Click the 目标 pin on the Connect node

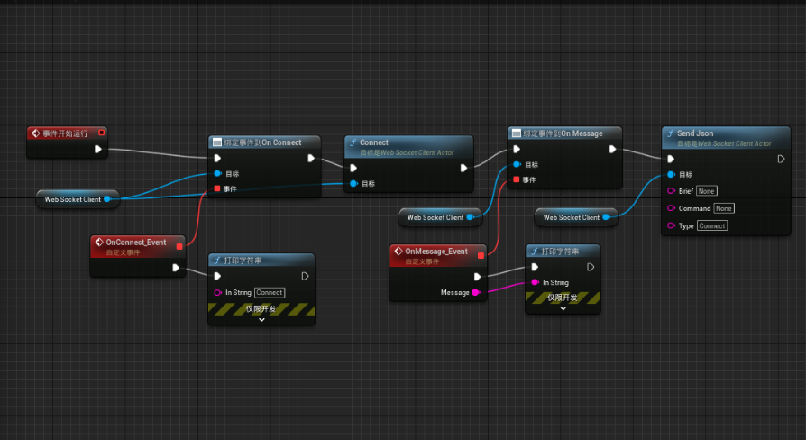[353, 184]
